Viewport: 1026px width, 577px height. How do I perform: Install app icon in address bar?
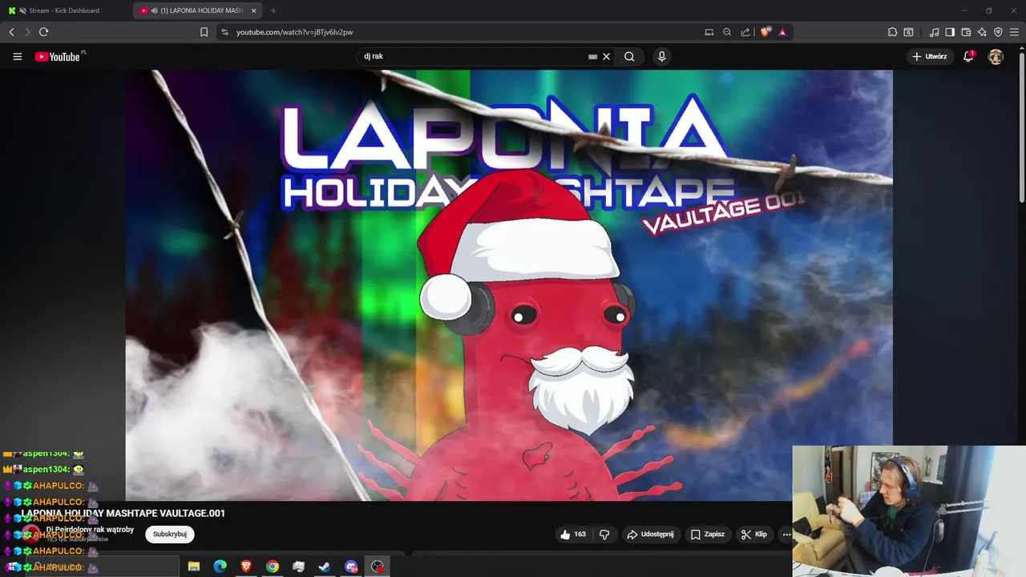pyautogui.click(x=709, y=32)
